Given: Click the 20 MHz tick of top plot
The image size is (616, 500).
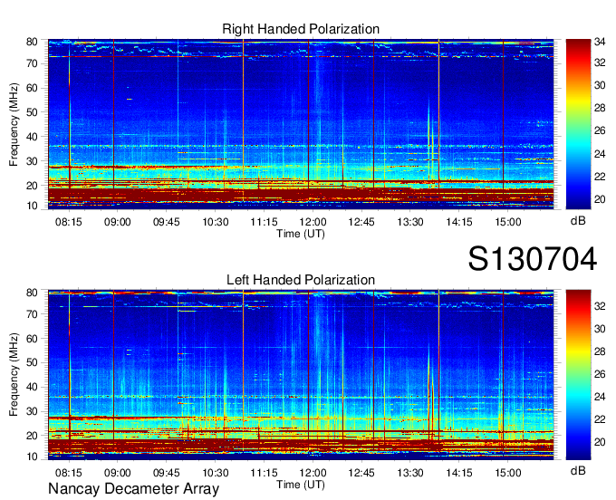Looking at the screenshot, I should 32,186.
